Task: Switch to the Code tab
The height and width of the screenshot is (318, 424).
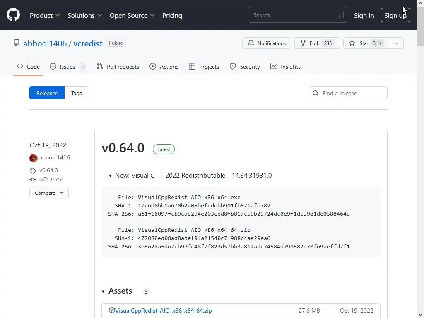Action: pos(28,67)
